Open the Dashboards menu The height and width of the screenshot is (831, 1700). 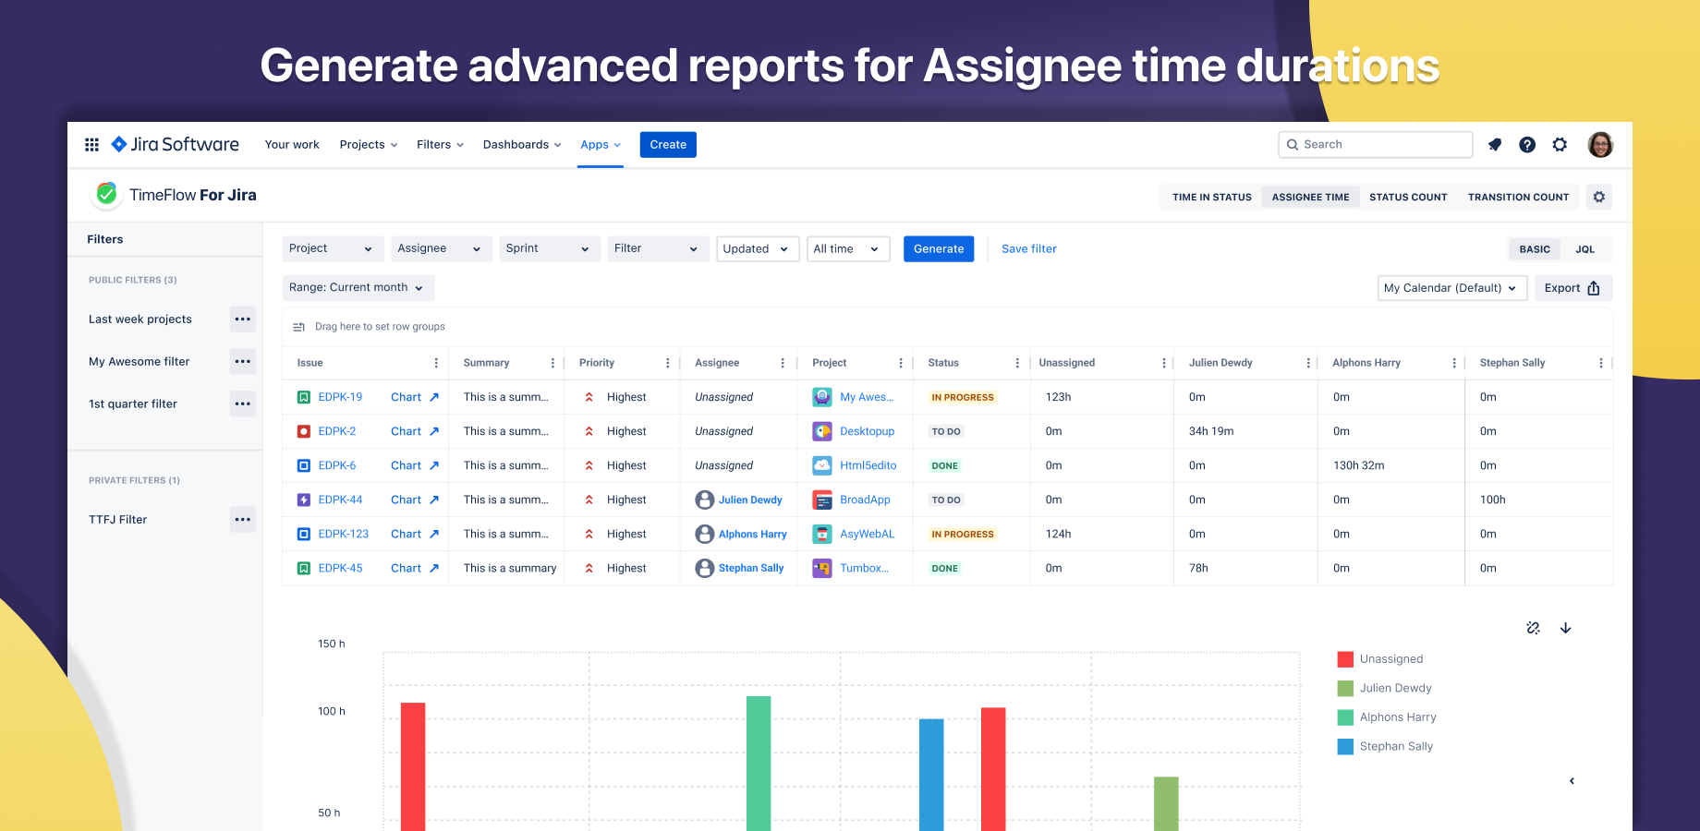click(522, 145)
